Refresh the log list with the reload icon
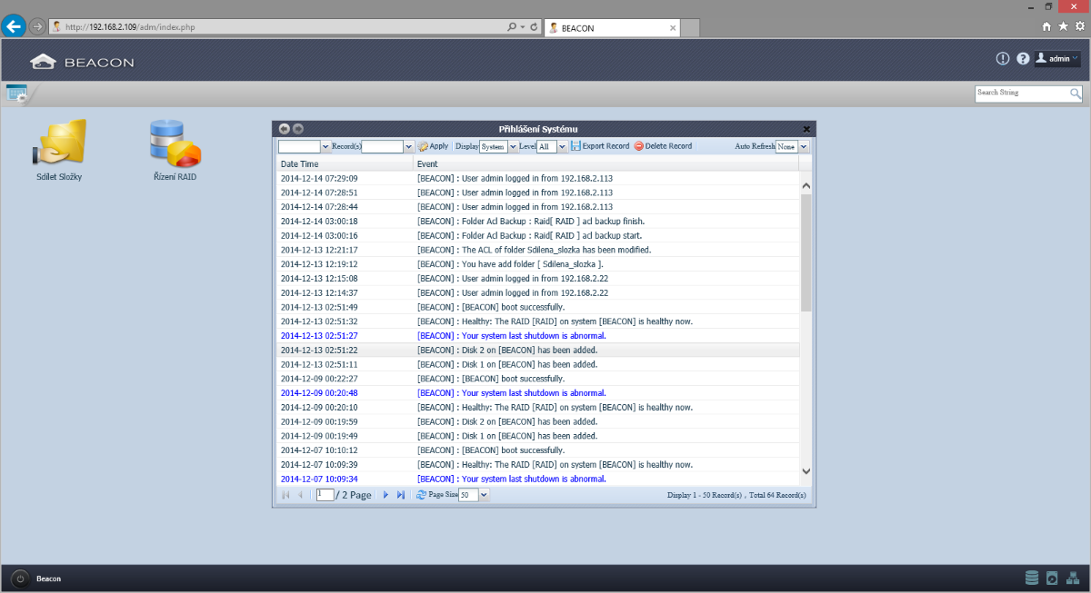 [x=421, y=495]
